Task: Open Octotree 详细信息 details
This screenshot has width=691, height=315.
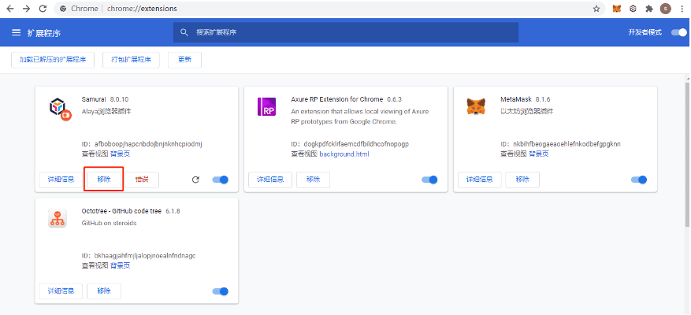Action: [61, 291]
